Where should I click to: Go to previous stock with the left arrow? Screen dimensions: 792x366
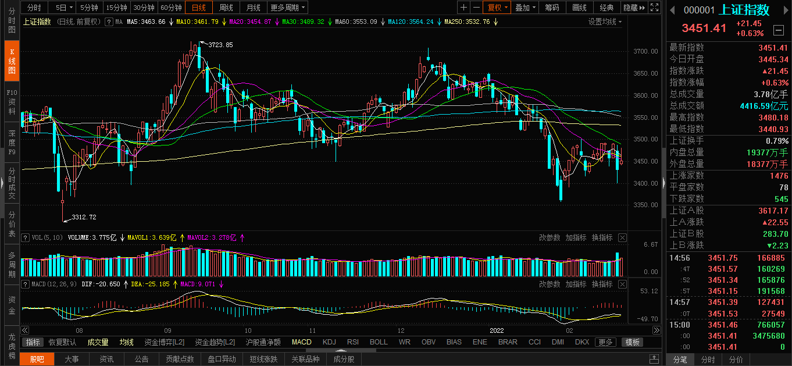click(672, 10)
